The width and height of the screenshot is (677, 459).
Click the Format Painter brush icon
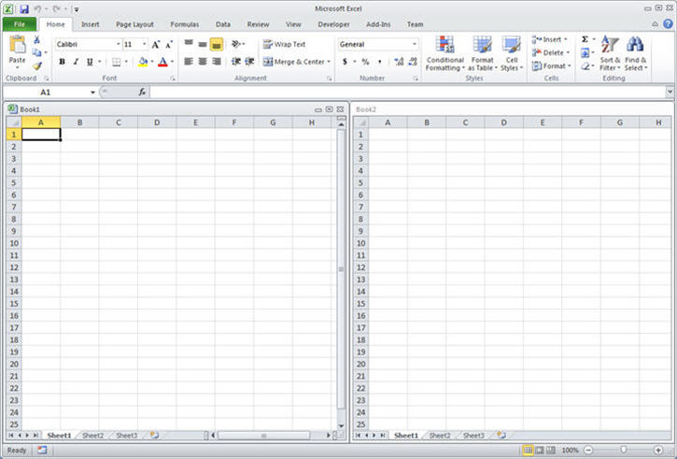pos(37,65)
